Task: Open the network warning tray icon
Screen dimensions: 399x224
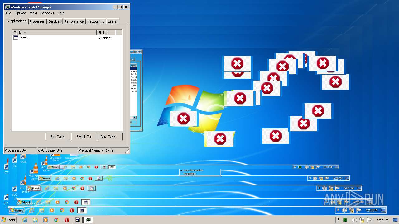Action: click(x=362, y=220)
